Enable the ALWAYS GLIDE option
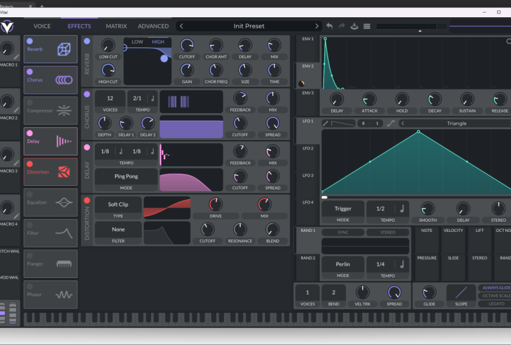The height and width of the screenshot is (345, 511). (496, 287)
